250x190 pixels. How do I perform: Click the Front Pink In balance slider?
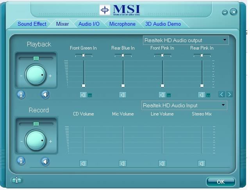pos(162,55)
